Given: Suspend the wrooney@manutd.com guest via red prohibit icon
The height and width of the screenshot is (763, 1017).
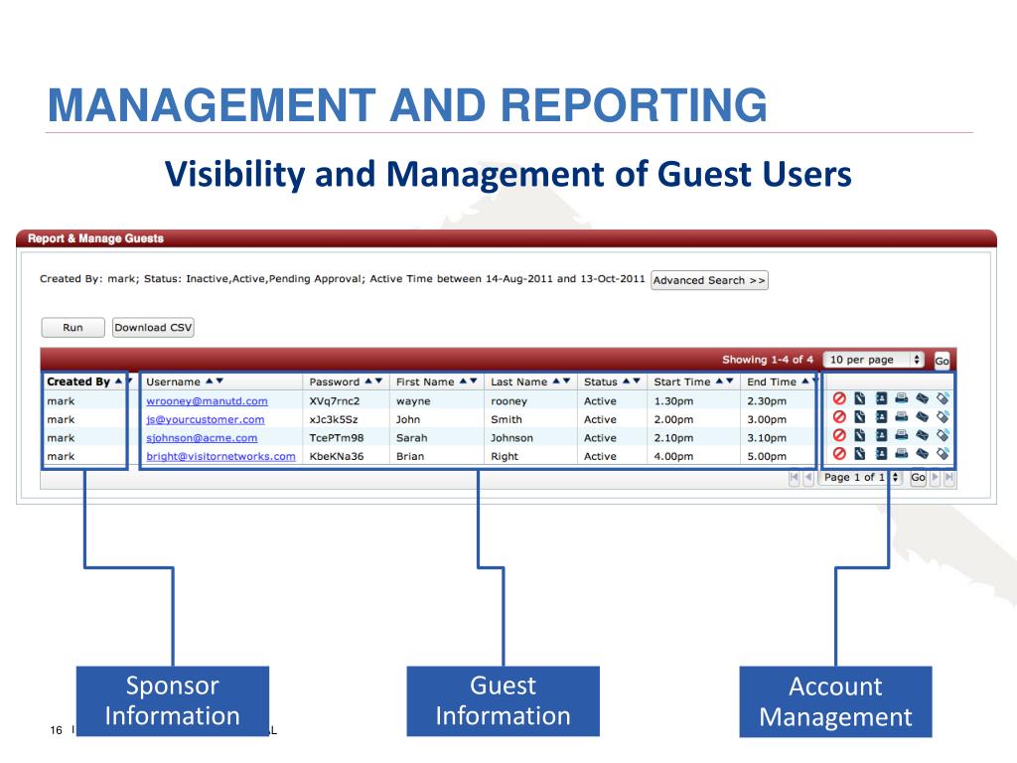Looking at the screenshot, I should coord(839,398).
